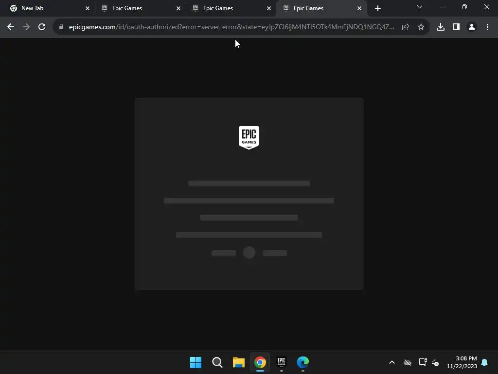The height and width of the screenshot is (374, 498).
Task: Reload the current Epic Games page
Action: pos(42,27)
